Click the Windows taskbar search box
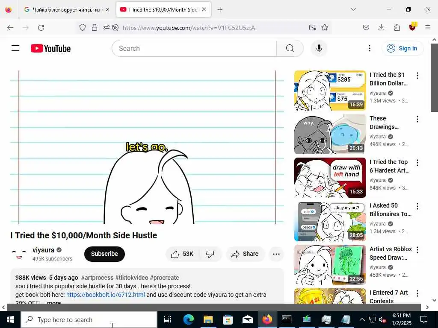 coord(89,319)
